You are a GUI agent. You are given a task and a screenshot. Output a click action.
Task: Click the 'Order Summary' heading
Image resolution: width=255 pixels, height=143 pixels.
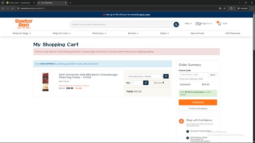pos(190,65)
